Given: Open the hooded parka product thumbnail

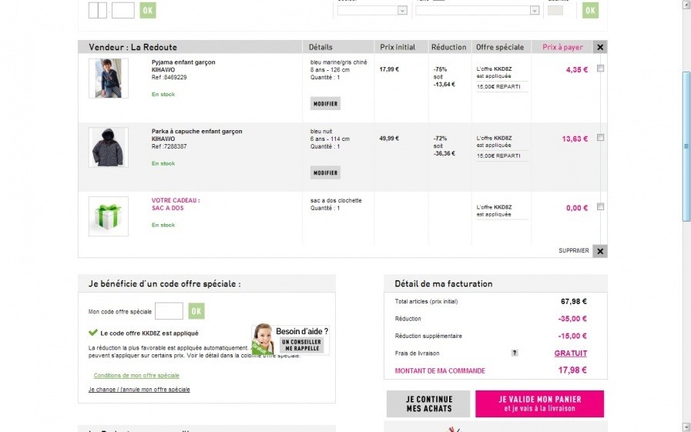Looking at the screenshot, I should (x=108, y=147).
